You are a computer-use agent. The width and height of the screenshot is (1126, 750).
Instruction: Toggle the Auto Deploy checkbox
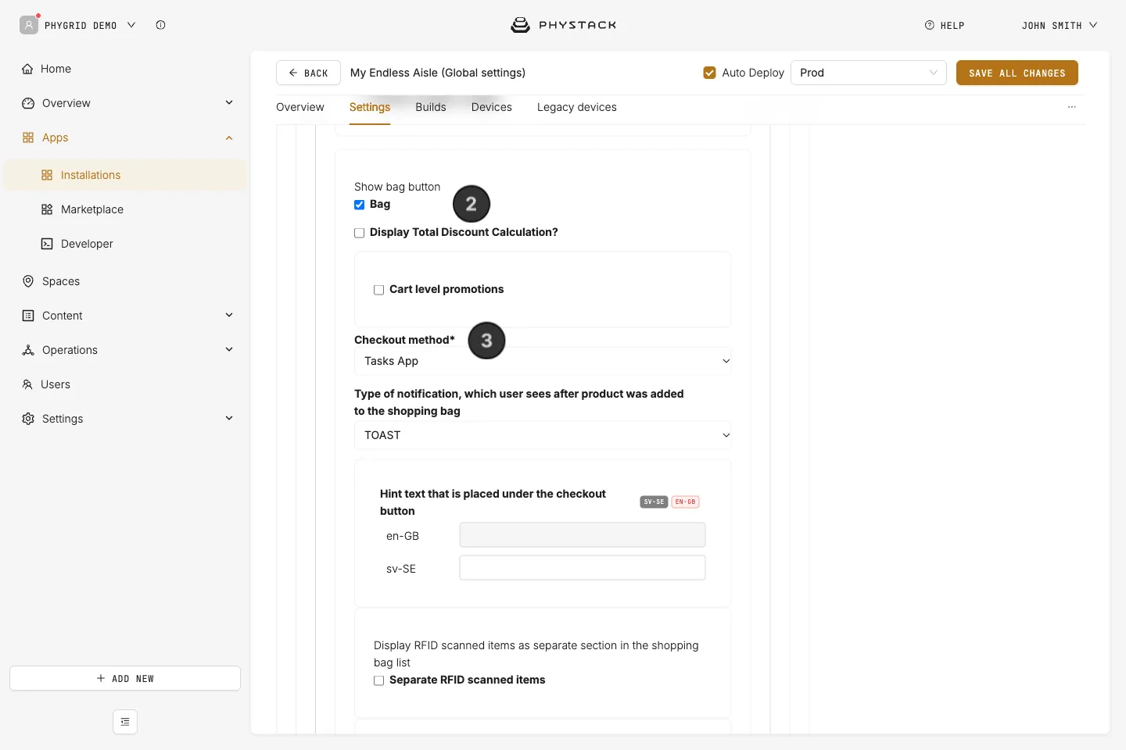coord(710,73)
